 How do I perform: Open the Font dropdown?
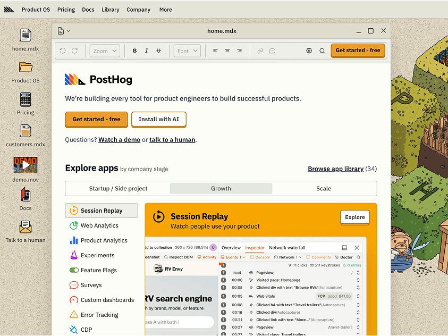tap(187, 51)
